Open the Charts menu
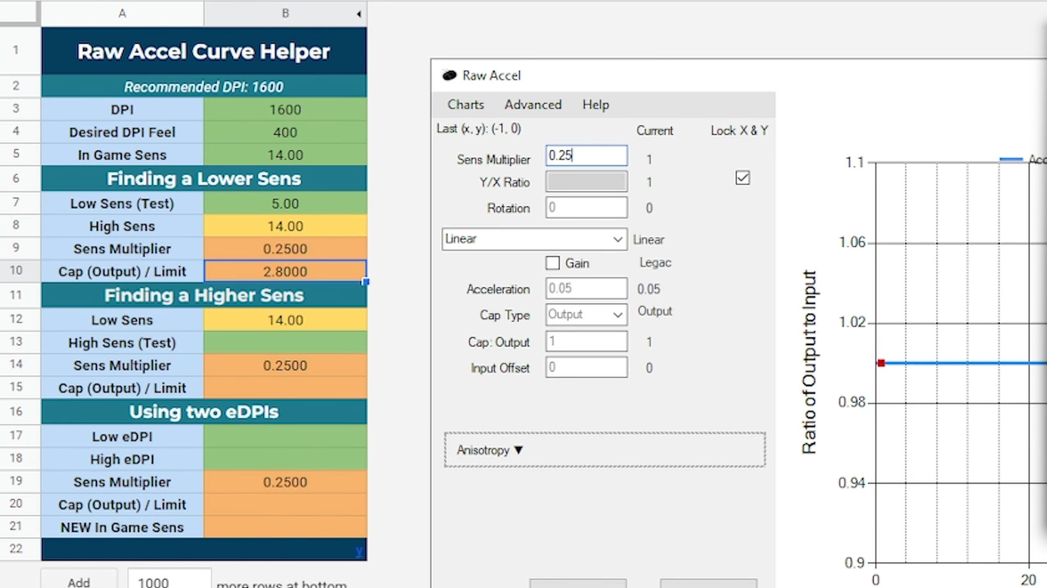 point(466,105)
